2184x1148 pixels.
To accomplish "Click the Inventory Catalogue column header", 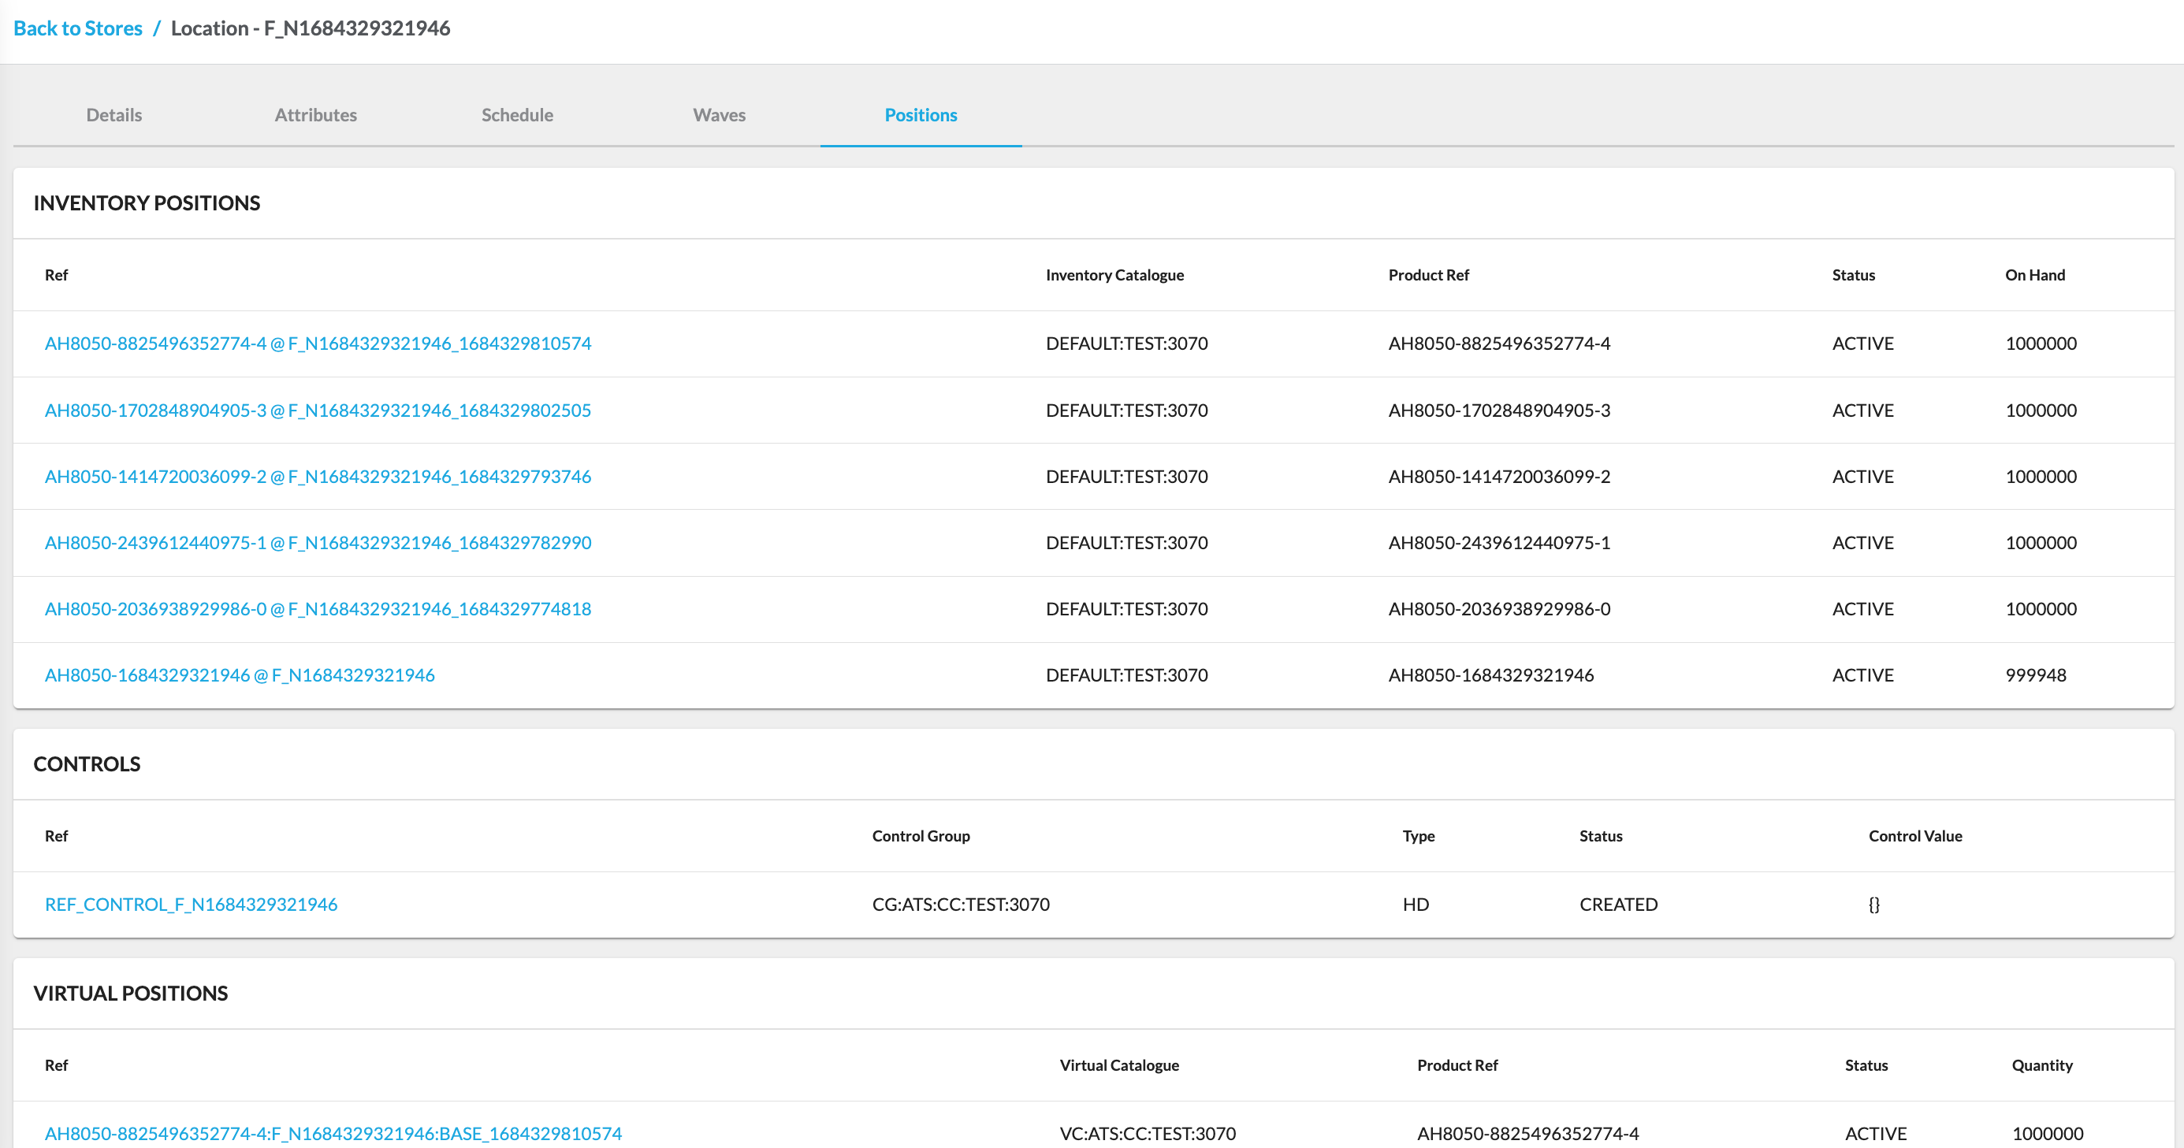I will click(1114, 275).
